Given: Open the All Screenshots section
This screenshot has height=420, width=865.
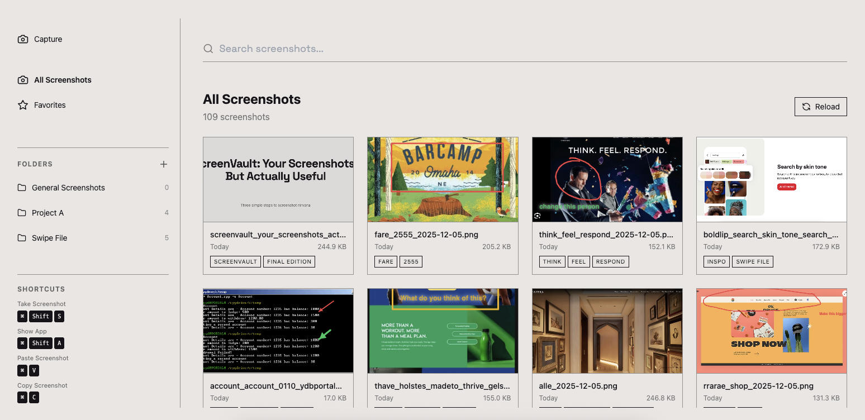Looking at the screenshot, I should coord(63,80).
